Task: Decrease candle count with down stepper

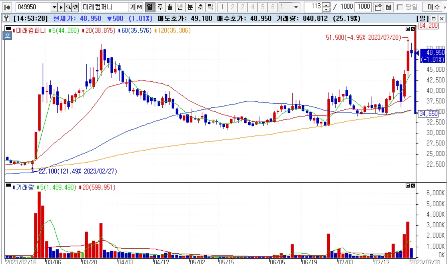Action: 327,10
